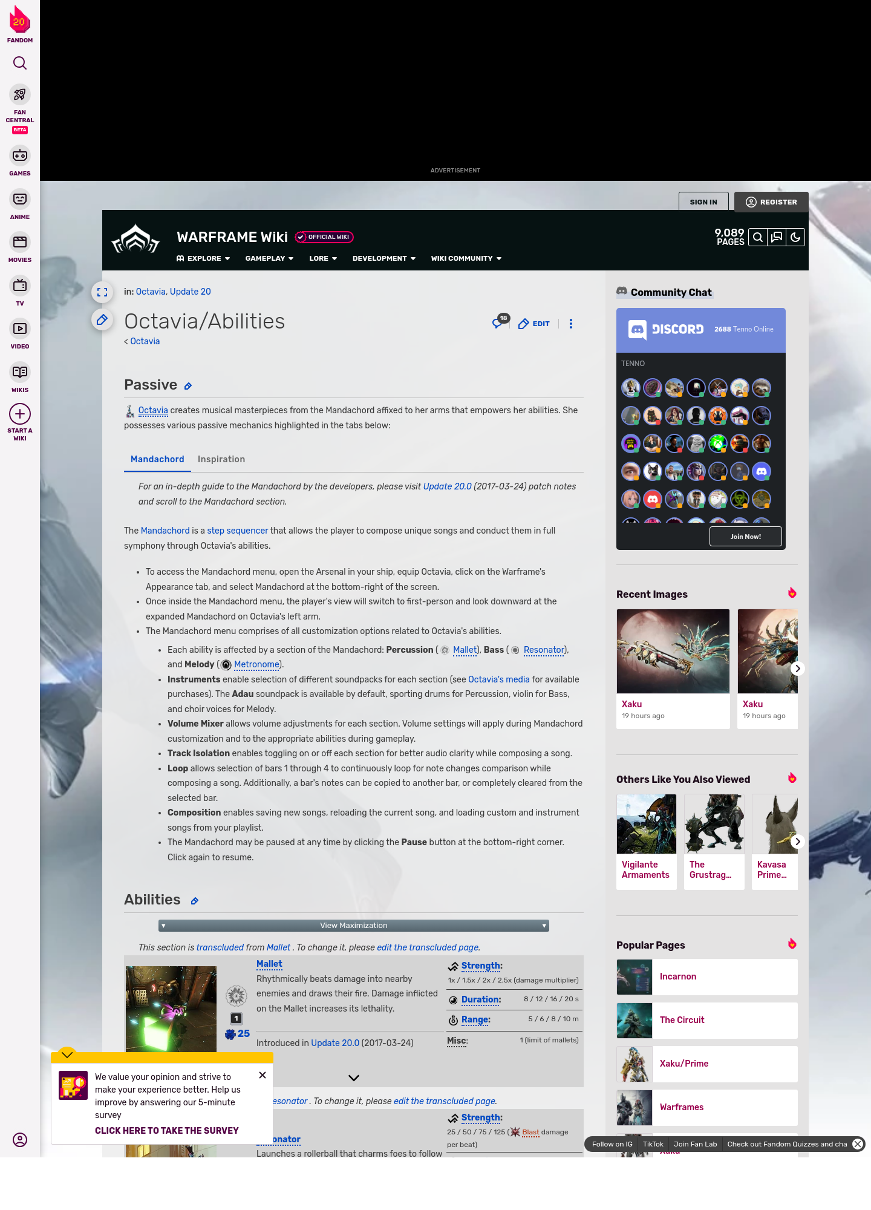Expand the Wiki Community menu
The image size is (871, 1210).
[466, 258]
